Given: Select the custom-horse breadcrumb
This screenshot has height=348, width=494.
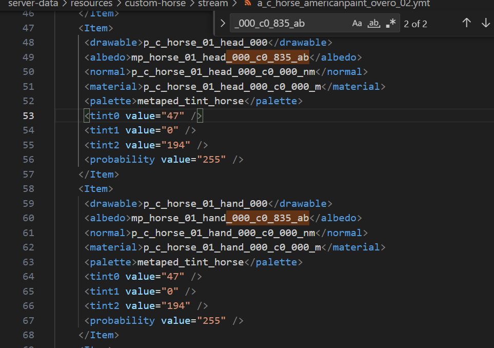Looking at the screenshot, I should tap(155, 4).
